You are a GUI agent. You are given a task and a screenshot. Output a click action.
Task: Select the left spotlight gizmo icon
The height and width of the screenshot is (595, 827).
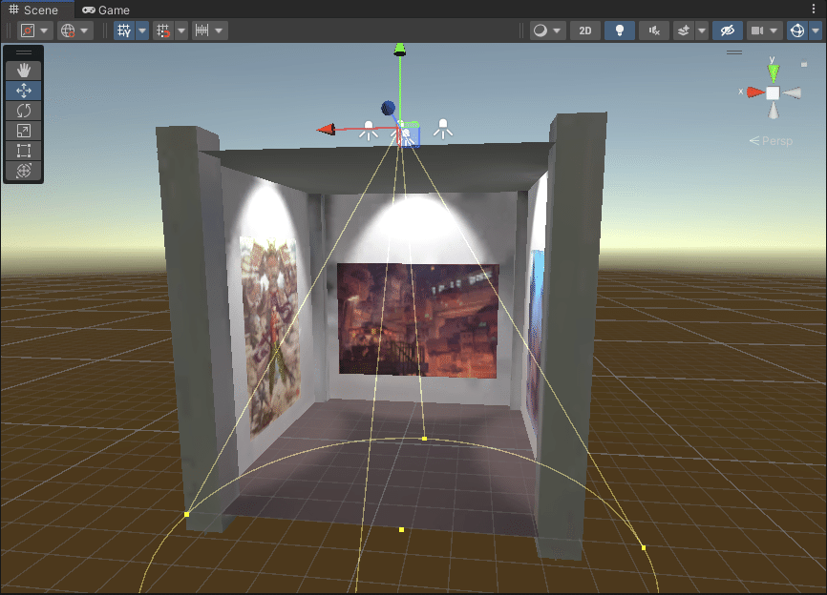point(369,130)
